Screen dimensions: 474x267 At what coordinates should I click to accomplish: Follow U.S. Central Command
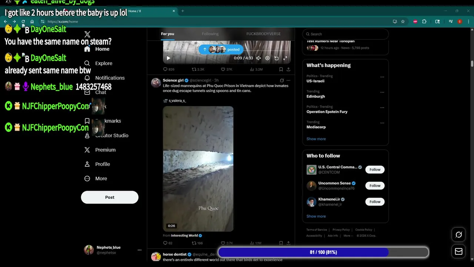[375, 169]
